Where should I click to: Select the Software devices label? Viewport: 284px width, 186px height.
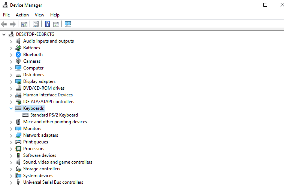pos(40,155)
